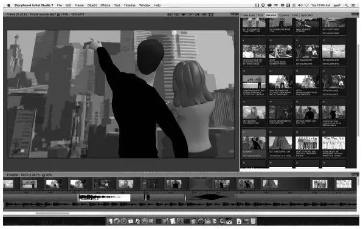The image size is (363, 229).
Task: Click the volume icon in menu bar
Action: 300,5
